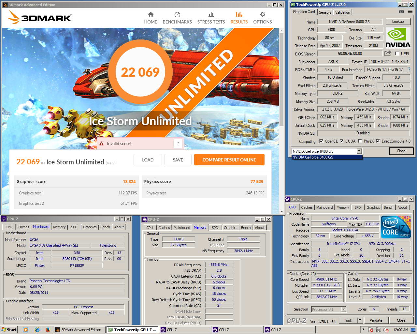Click the Driver Version field in GPU-Z
Screen dimensions: 417x334
[x=364, y=109]
